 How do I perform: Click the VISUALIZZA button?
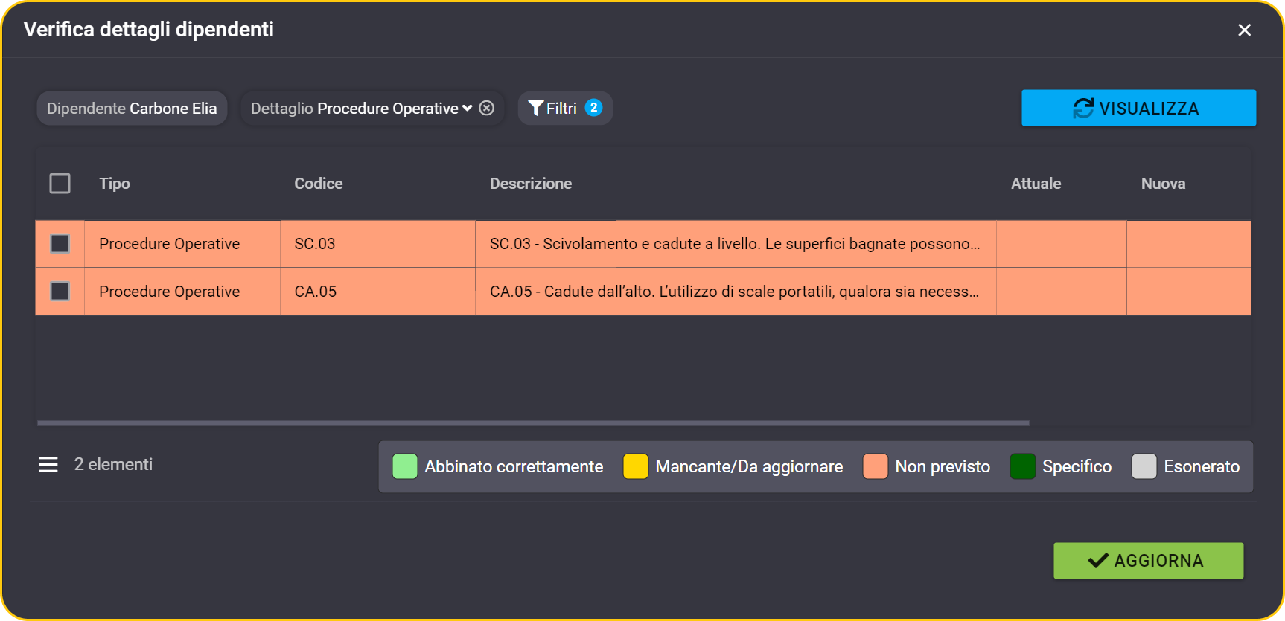click(1139, 108)
